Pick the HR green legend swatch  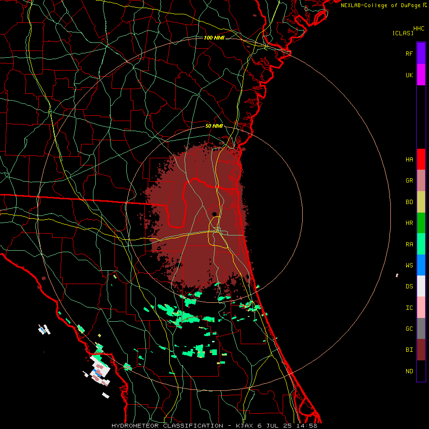[x=421, y=223]
